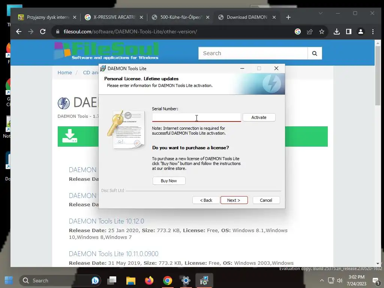The image size is (384, 288).
Task: Open Bing chat icon in taskbar search
Action: click(95, 280)
